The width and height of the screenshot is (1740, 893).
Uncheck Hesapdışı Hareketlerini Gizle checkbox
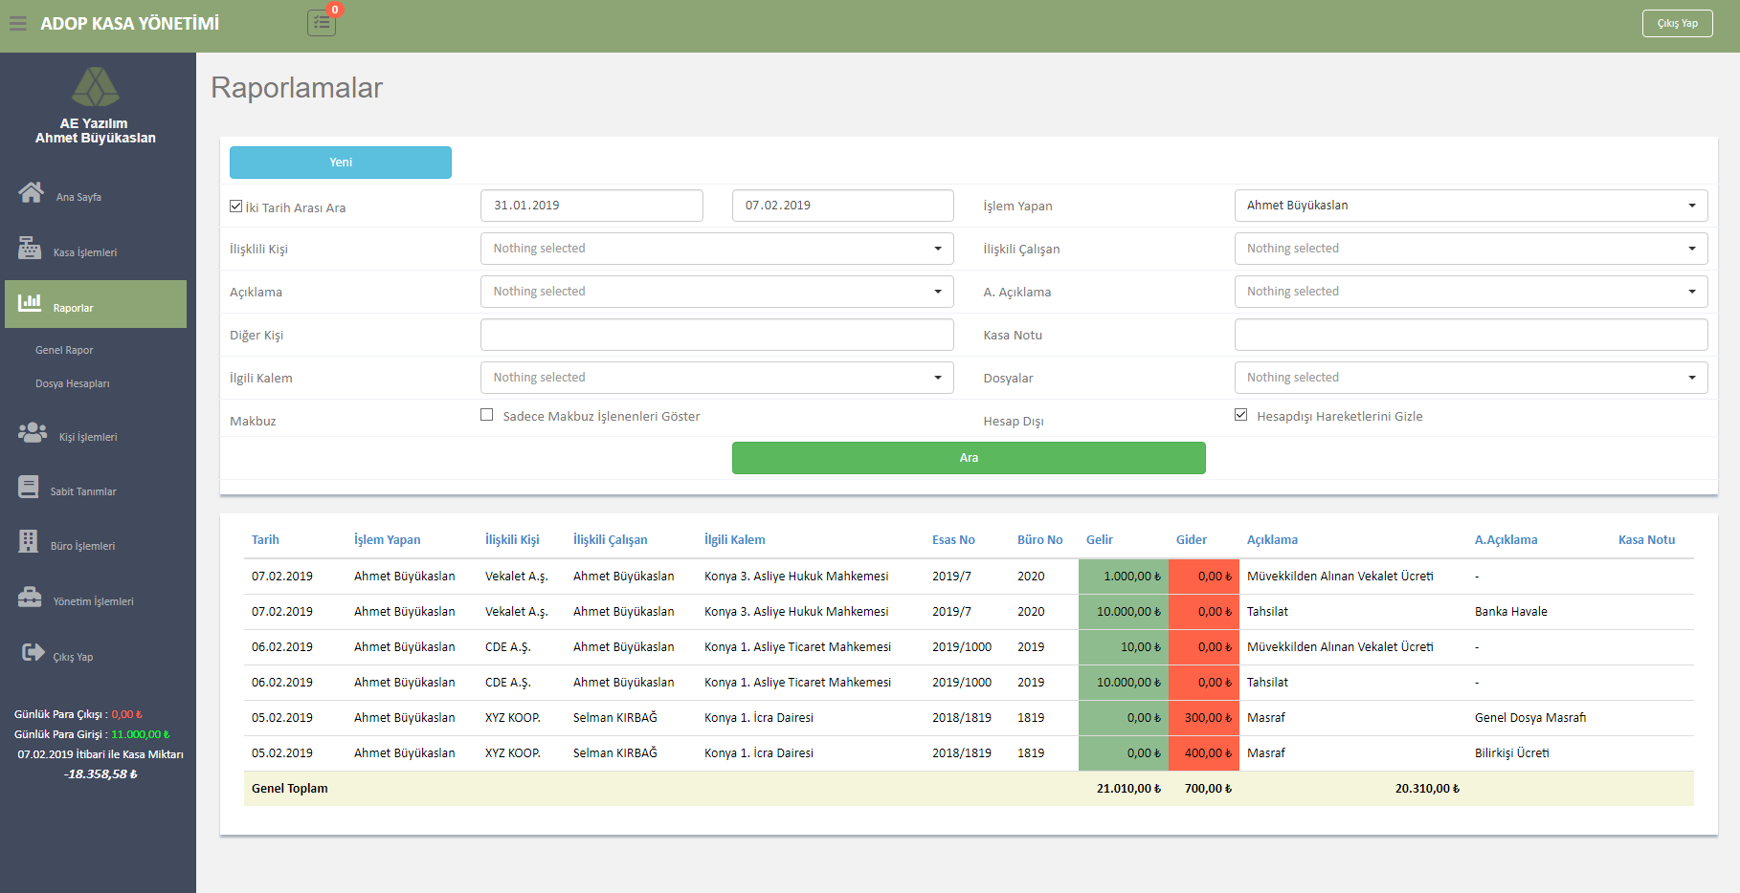pyautogui.click(x=1241, y=415)
